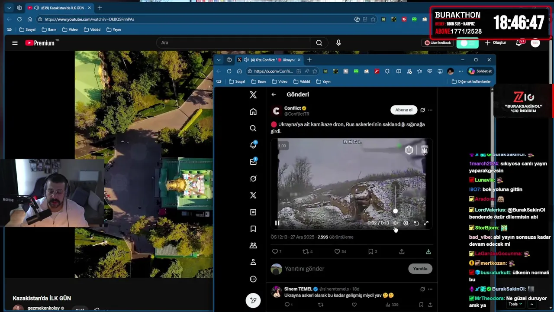The width and height of the screenshot is (554, 312).
Task: Open More circle icon in X sidebar
Action: pos(253,279)
